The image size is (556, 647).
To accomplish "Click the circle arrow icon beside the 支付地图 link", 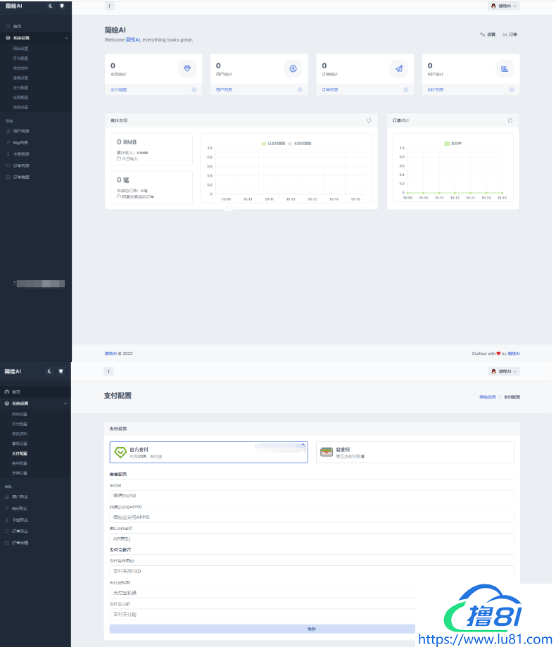I will pos(194,90).
